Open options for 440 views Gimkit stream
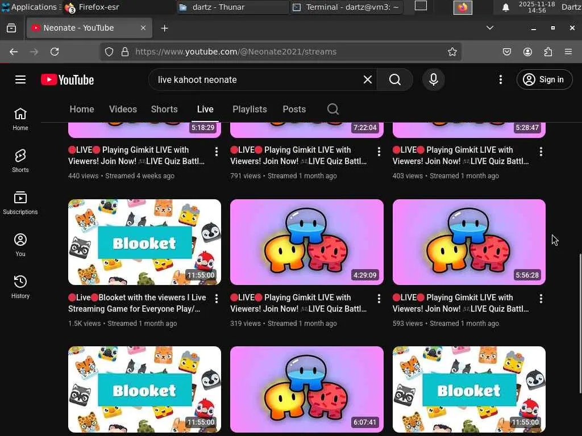Screen dimensions: 582x436 click(217, 151)
